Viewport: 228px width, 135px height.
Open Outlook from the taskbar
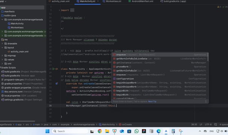122,131
